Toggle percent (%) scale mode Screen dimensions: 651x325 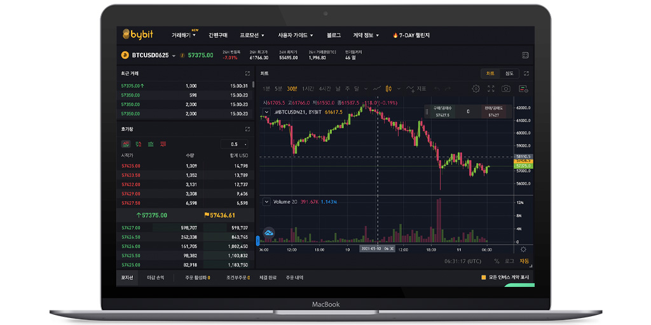click(497, 261)
